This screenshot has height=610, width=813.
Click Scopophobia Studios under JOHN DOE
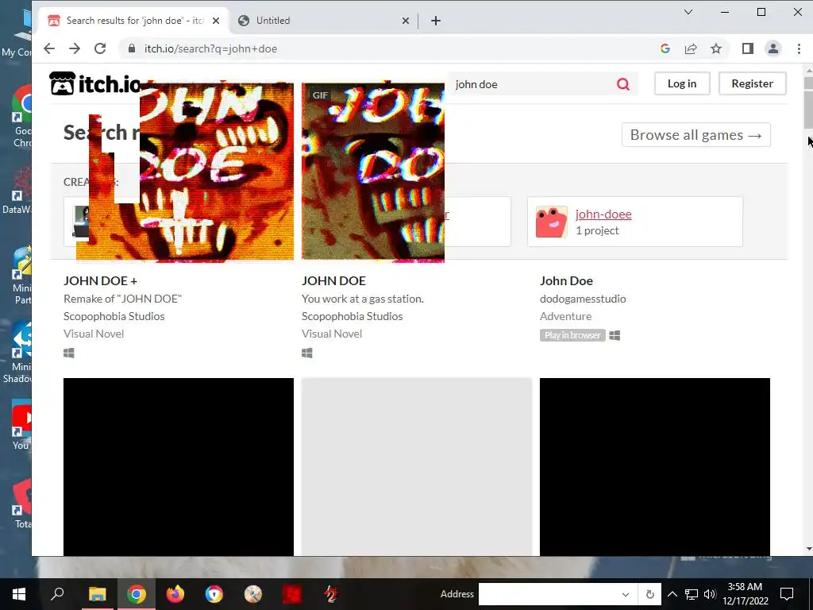352,316
